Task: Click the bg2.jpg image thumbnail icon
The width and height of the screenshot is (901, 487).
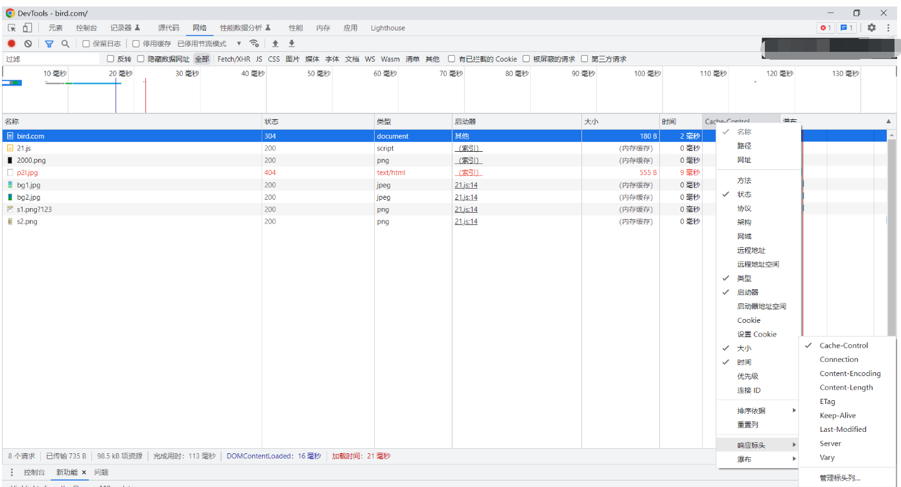Action: pyautogui.click(x=10, y=197)
